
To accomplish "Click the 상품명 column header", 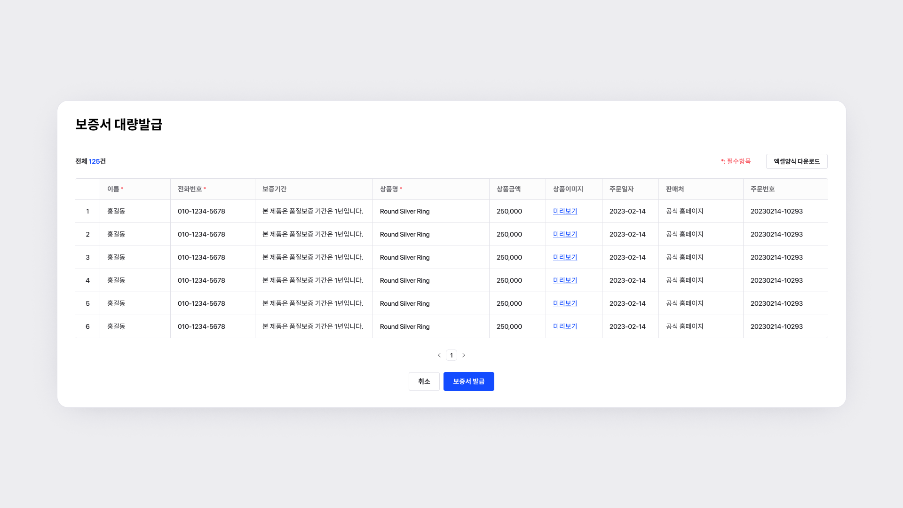I will tap(389, 189).
